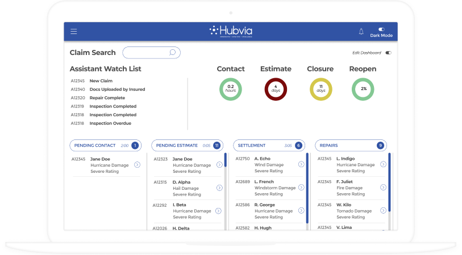Toggle Dark Mode switch

(x=381, y=29)
